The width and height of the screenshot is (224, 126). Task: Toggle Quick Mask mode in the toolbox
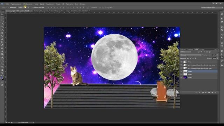pyautogui.click(x=2, y=82)
